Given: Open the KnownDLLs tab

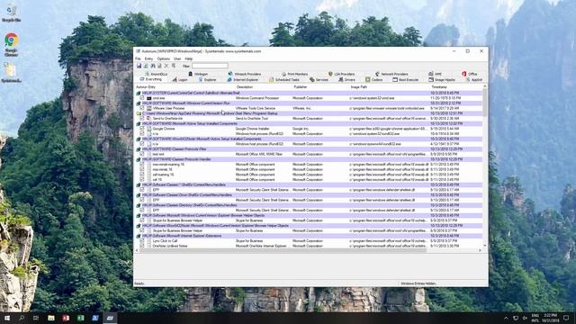Looking at the screenshot, I should click(x=156, y=74).
